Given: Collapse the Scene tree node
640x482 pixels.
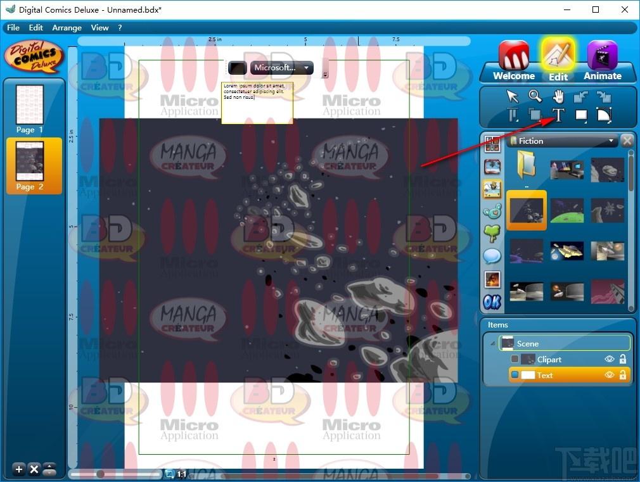Looking at the screenshot, I should click(x=493, y=344).
